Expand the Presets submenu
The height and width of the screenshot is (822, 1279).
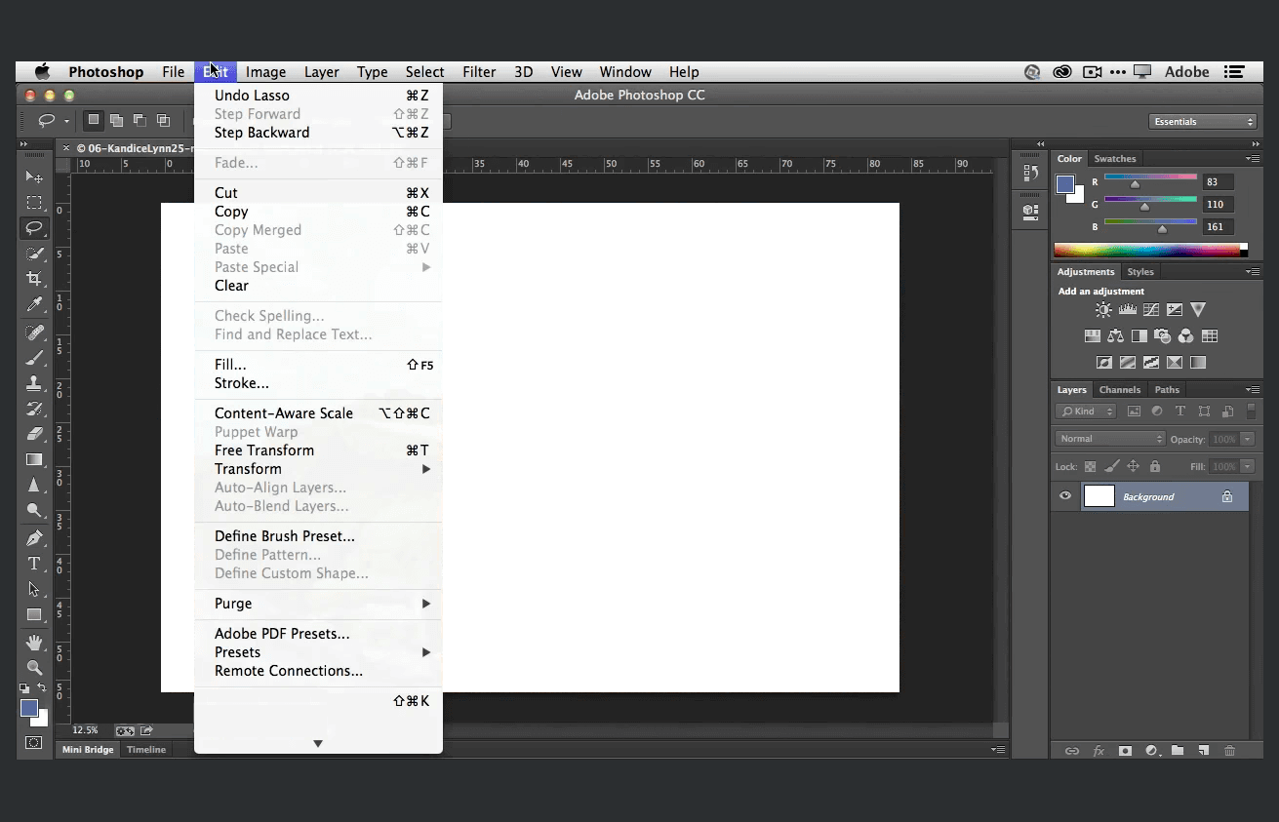click(318, 652)
